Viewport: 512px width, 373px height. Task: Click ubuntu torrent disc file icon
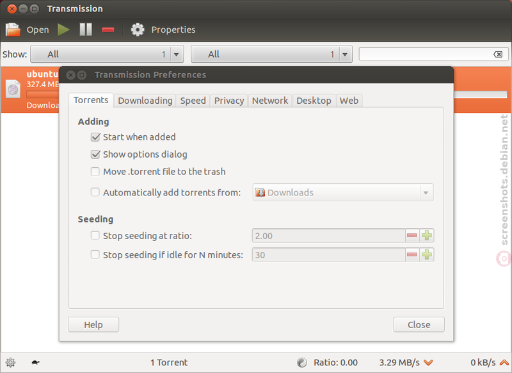(13, 88)
